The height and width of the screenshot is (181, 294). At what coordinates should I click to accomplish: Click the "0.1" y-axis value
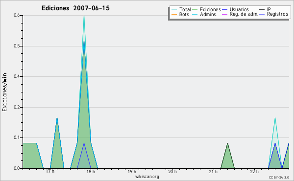17,137
